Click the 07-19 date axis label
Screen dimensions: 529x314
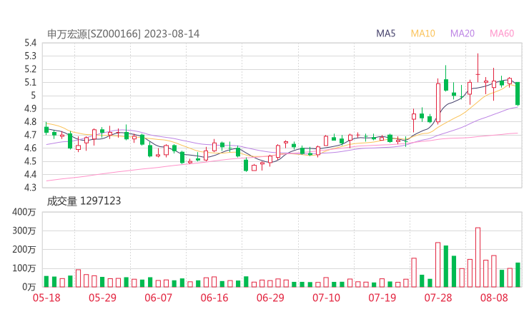point(382,298)
